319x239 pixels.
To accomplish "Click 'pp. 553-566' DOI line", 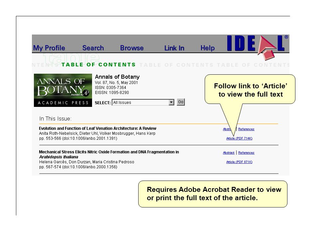I will coord(78,138).
